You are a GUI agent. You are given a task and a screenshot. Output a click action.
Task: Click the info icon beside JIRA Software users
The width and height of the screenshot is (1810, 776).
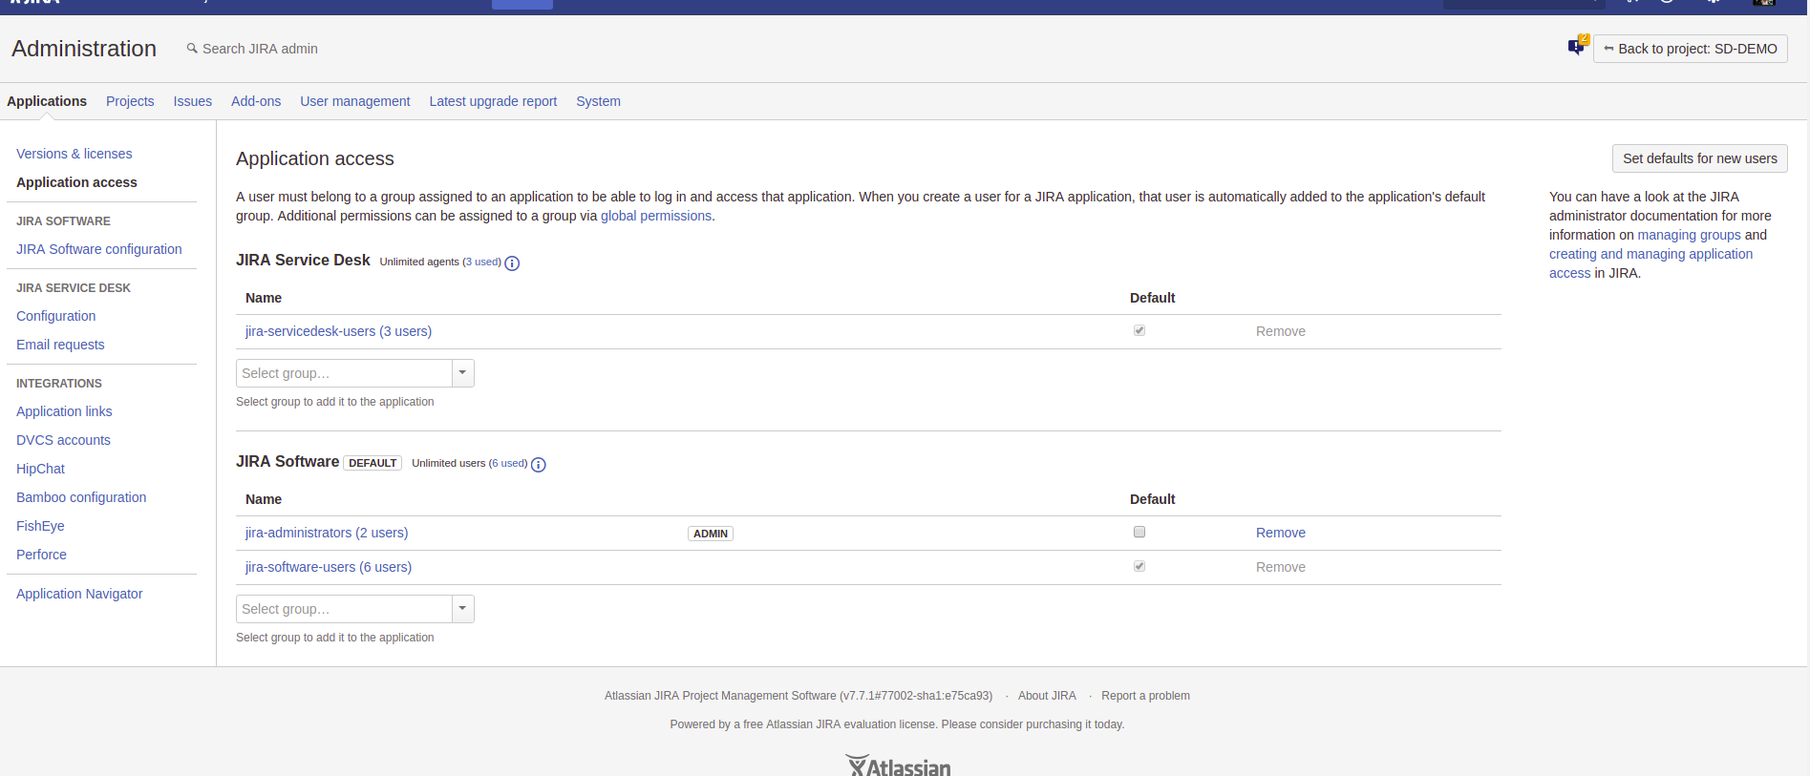click(539, 465)
